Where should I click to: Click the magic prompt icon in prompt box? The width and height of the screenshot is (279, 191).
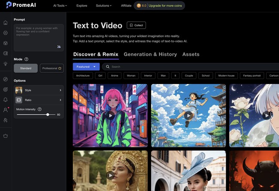59,47
